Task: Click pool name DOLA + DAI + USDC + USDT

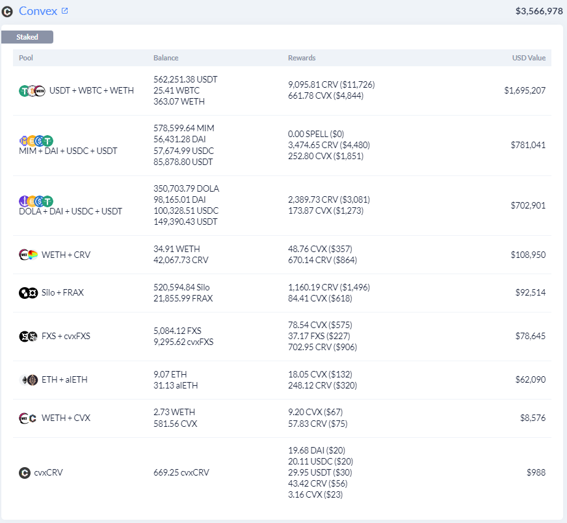Action: (x=70, y=211)
